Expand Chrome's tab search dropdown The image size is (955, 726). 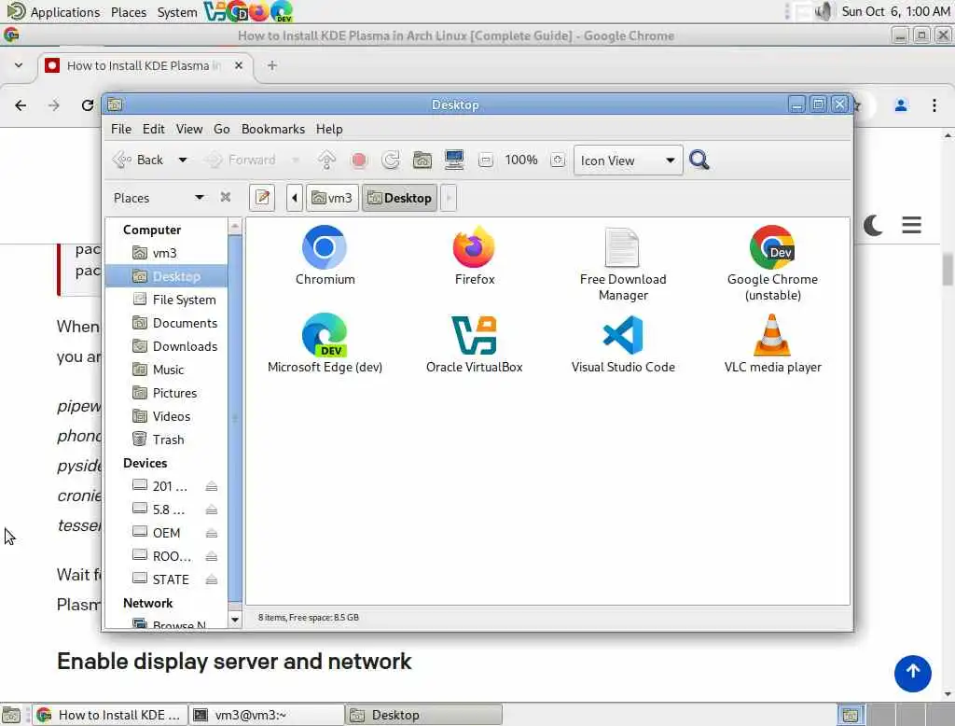(x=19, y=64)
